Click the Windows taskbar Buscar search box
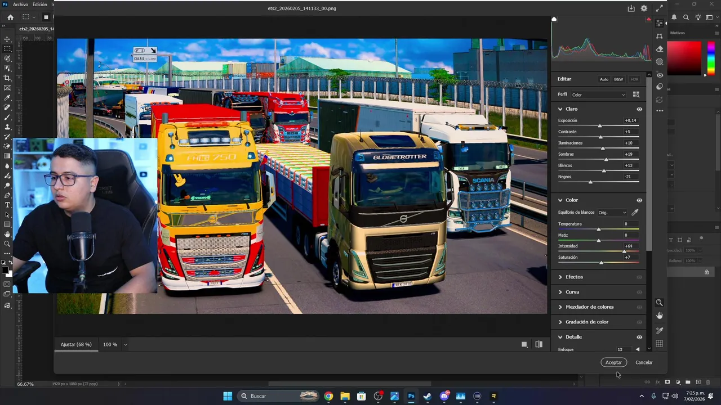The image size is (721, 405). [x=279, y=396]
